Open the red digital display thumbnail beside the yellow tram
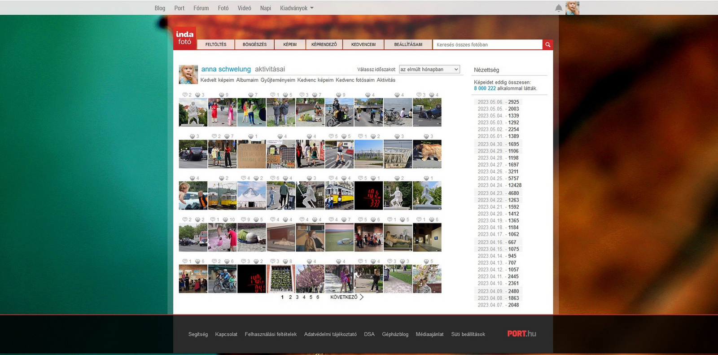The image size is (718, 355). pos(368,196)
